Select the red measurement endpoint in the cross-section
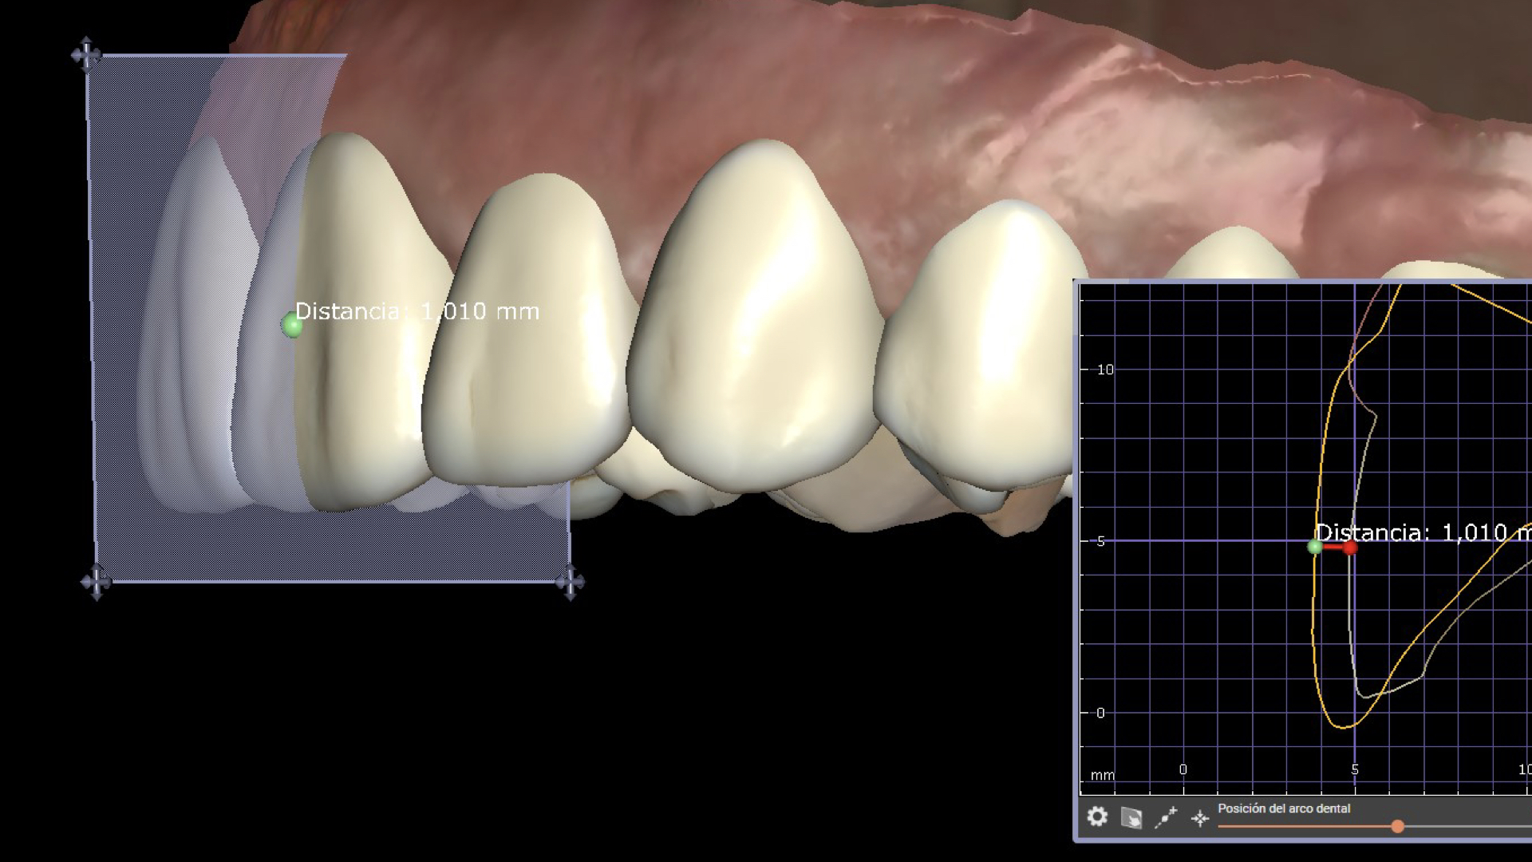1532x862 pixels. tap(1349, 548)
